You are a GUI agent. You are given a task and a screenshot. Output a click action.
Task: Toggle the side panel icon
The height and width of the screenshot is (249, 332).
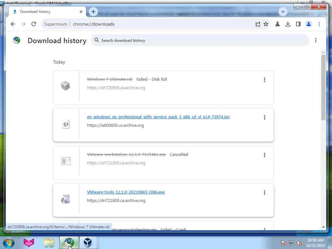298,24
